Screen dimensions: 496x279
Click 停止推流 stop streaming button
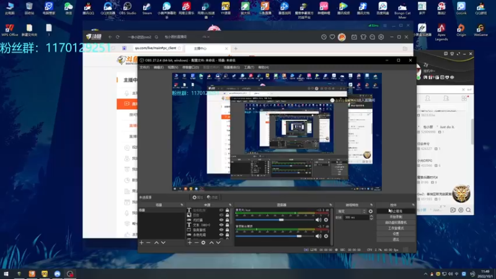click(396, 211)
